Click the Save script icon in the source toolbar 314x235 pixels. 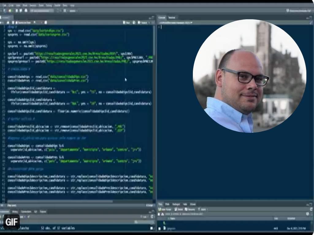click(13, 22)
